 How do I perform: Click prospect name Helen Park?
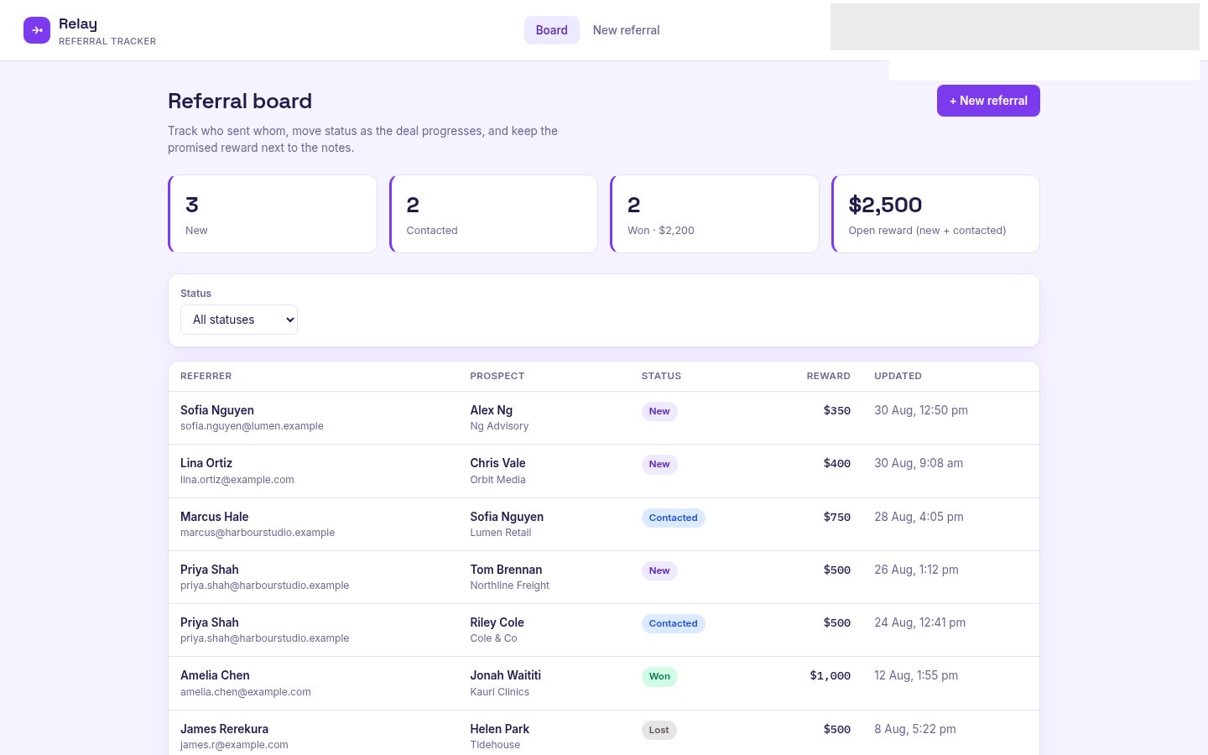coord(500,729)
